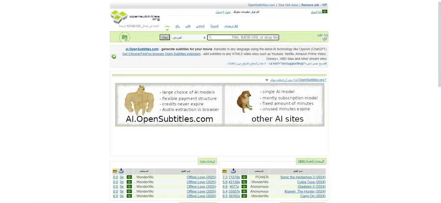This screenshot has height=203, width=441.
Task: Click the بحث search submit button
Action: tap(165, 37)
